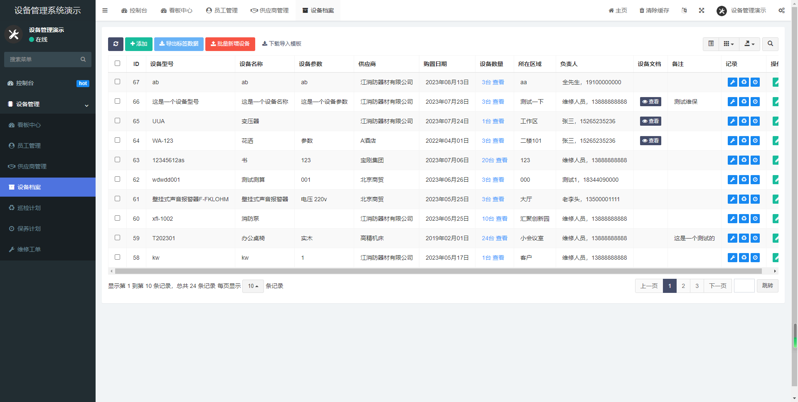Open the export data dropdown
798x402 pixels.
click(x=749, y=44)
